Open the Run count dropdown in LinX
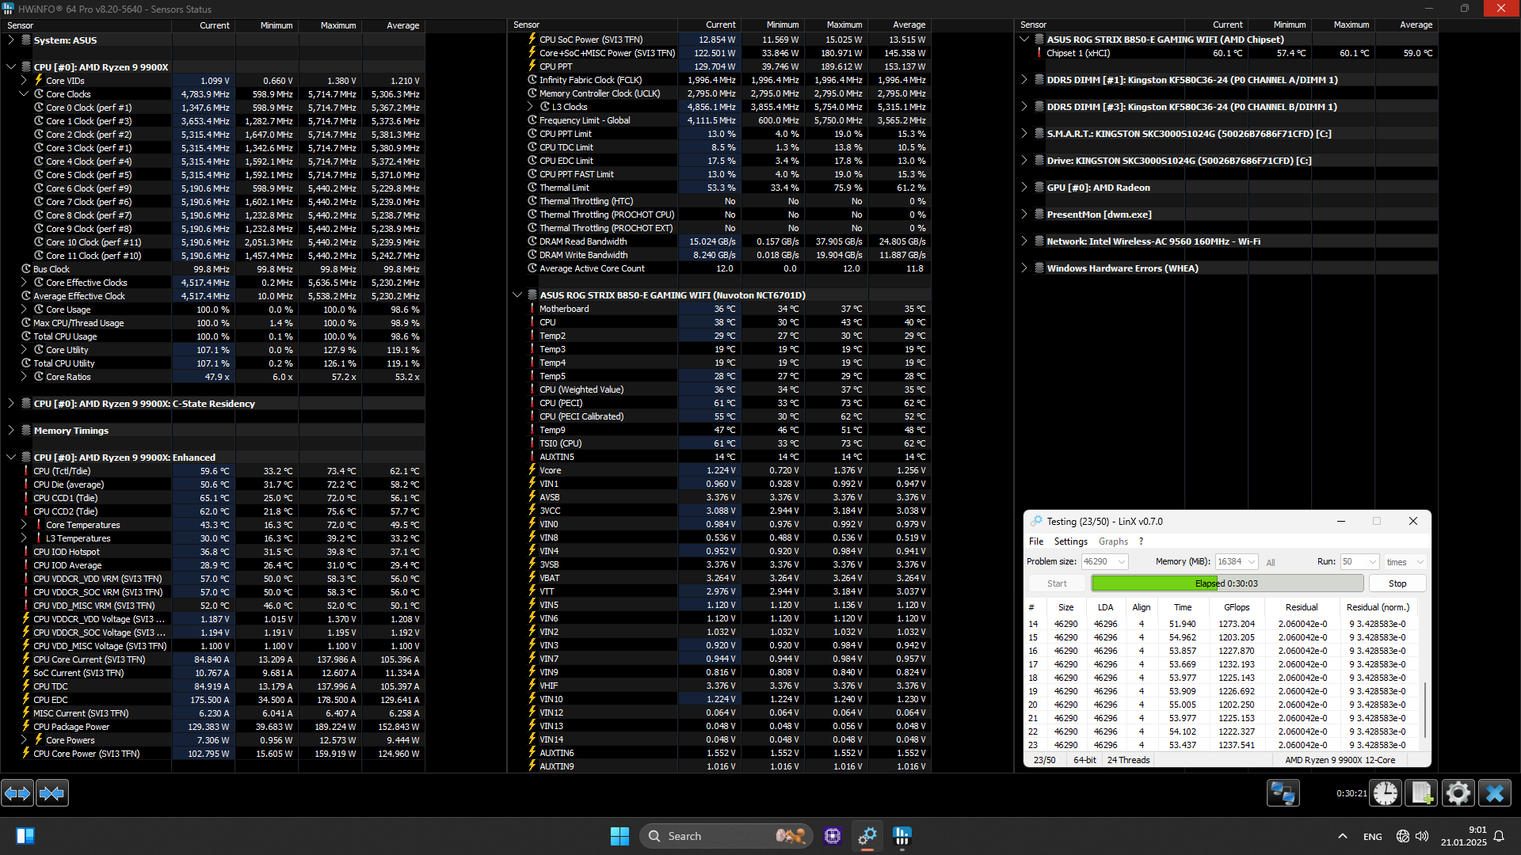This screenshot has width=1521, height=855. point(1373,561)
